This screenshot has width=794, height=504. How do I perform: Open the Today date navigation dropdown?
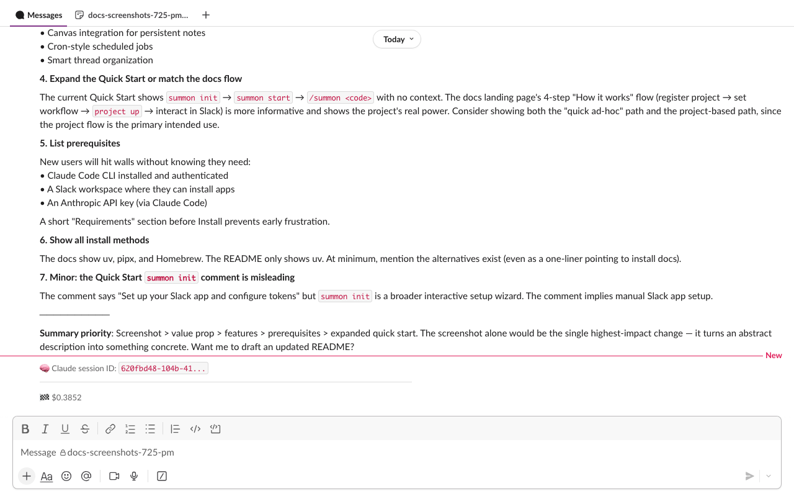click(396, 39)
